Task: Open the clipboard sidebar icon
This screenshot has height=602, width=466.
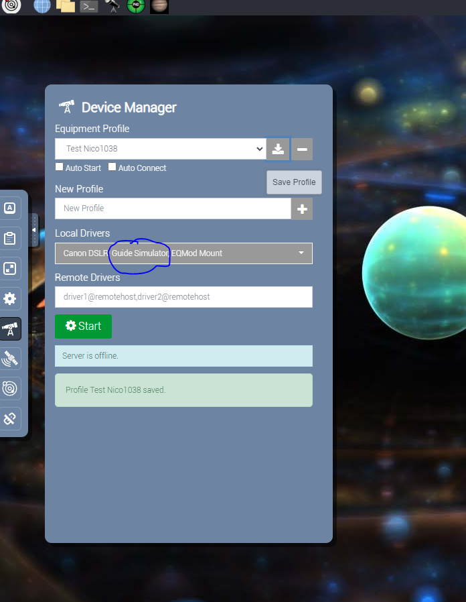Action: point(9,239)
